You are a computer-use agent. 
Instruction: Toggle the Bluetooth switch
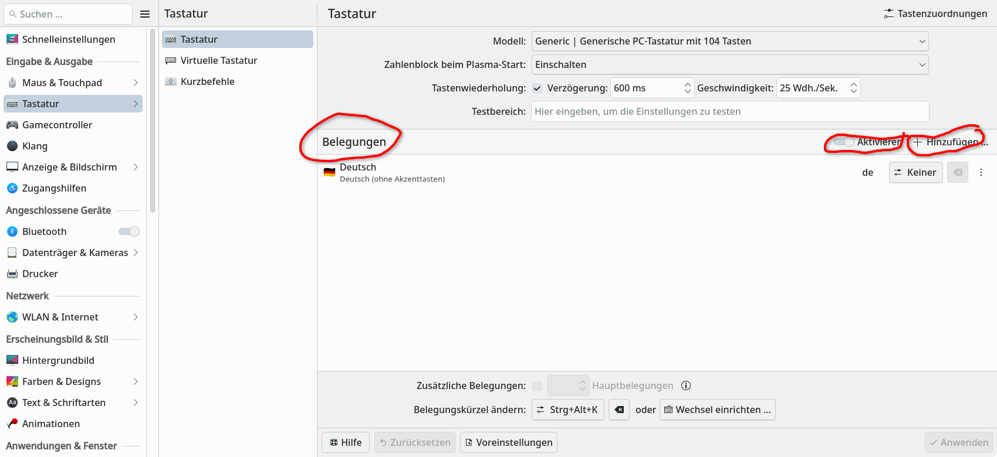point(129,231)
